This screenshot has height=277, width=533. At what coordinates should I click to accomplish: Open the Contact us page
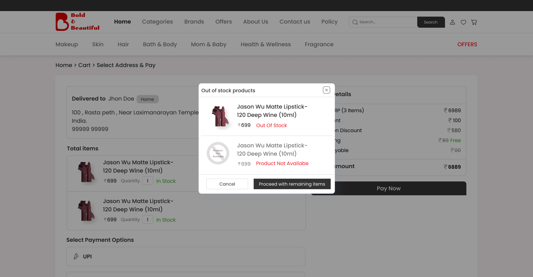pyautogui.click(x=295, y=22)
